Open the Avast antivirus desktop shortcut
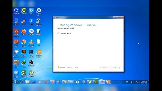This screenshot has width=162, height=91. [x=39, y=53]
